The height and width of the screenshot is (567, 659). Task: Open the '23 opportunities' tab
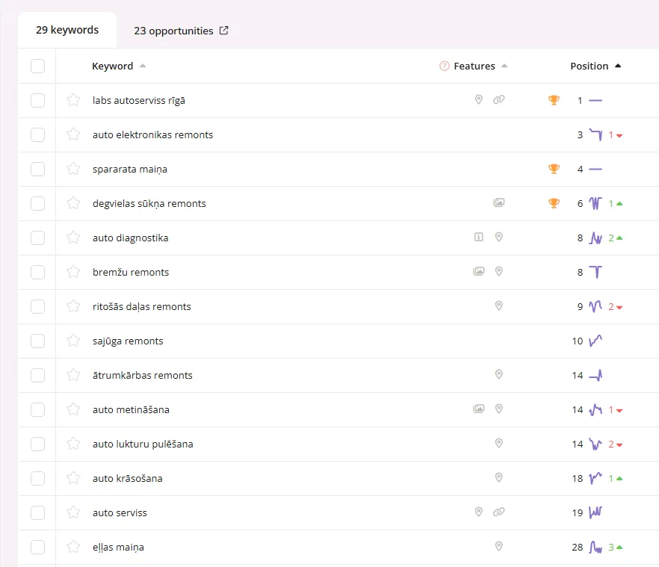pos(181,31)
